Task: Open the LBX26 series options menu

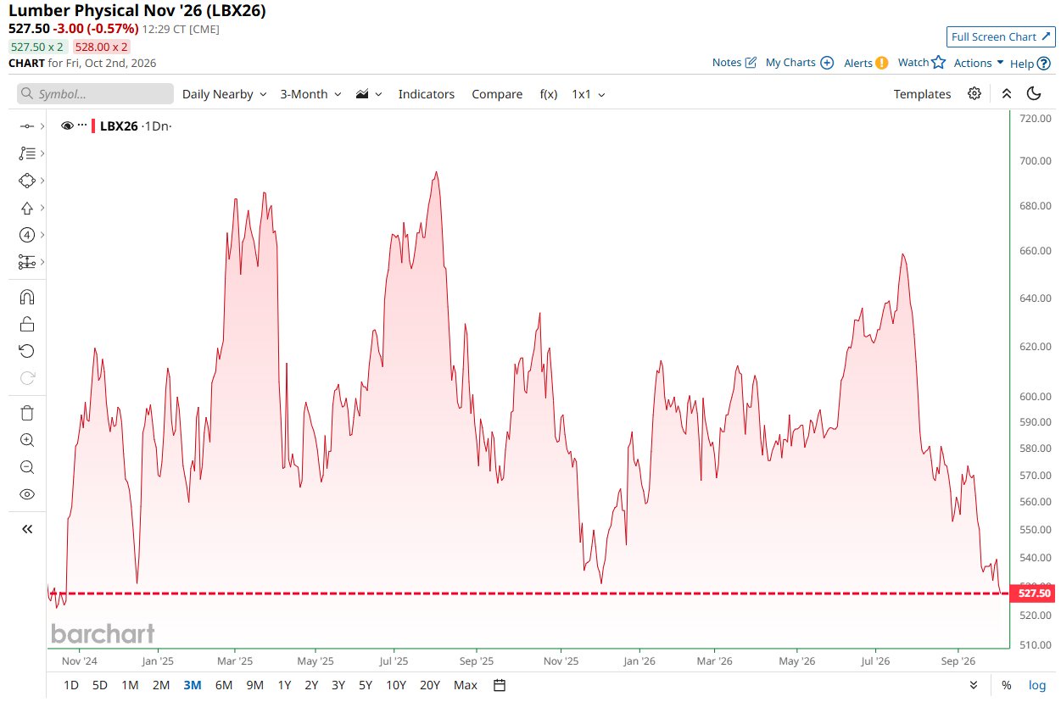Action: coord(82,125)
